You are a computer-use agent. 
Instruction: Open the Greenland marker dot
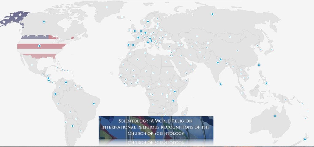click(107, 7)
